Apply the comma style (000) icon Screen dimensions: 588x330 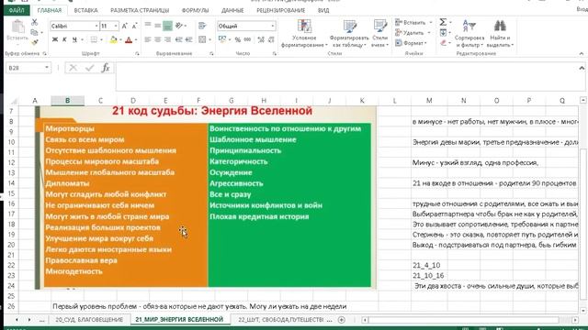click(x=247, y=39)
